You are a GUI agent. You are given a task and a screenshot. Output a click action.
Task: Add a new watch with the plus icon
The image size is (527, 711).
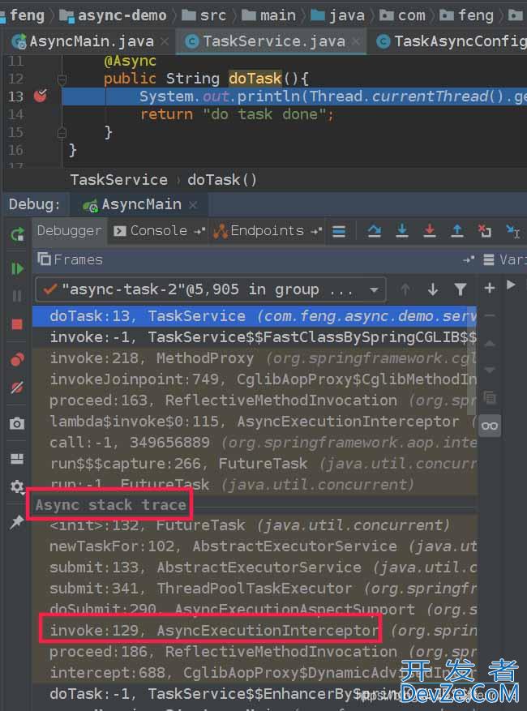click(x=490, y=288)
